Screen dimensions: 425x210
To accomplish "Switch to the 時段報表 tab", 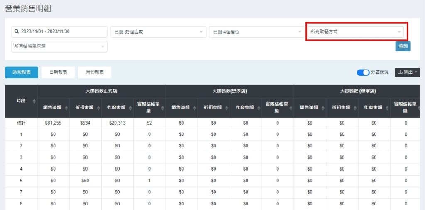I will (x=22, y=72).
